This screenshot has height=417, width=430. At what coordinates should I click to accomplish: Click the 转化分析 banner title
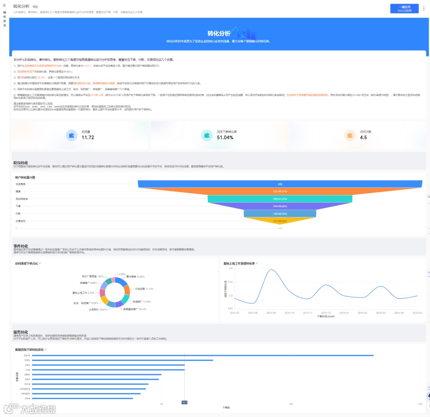tap(219, 33)
